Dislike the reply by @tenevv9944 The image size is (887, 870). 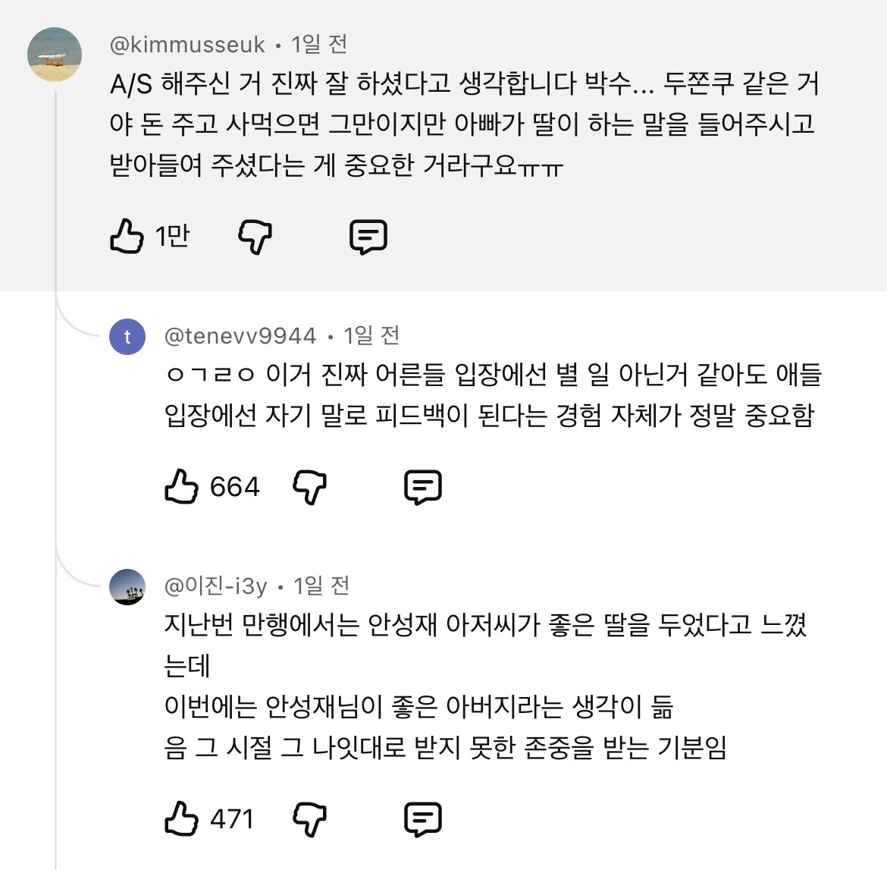tap(310, 488)
